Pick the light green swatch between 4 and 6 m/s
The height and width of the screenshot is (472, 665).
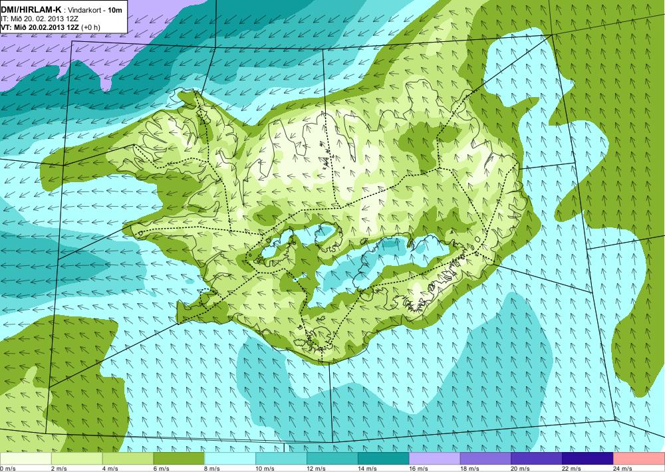coord(128,459)
